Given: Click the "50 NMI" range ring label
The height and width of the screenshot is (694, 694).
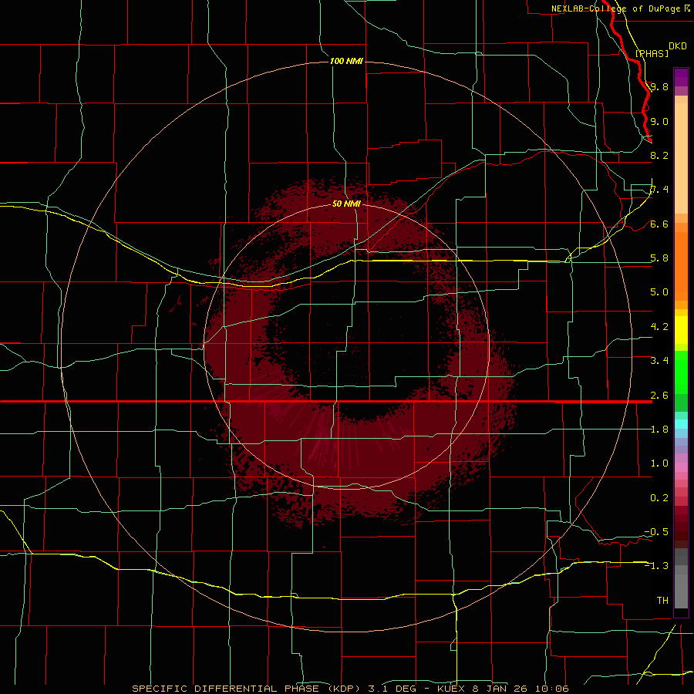Looking at the screenshot, I should [x=346, y=204].
